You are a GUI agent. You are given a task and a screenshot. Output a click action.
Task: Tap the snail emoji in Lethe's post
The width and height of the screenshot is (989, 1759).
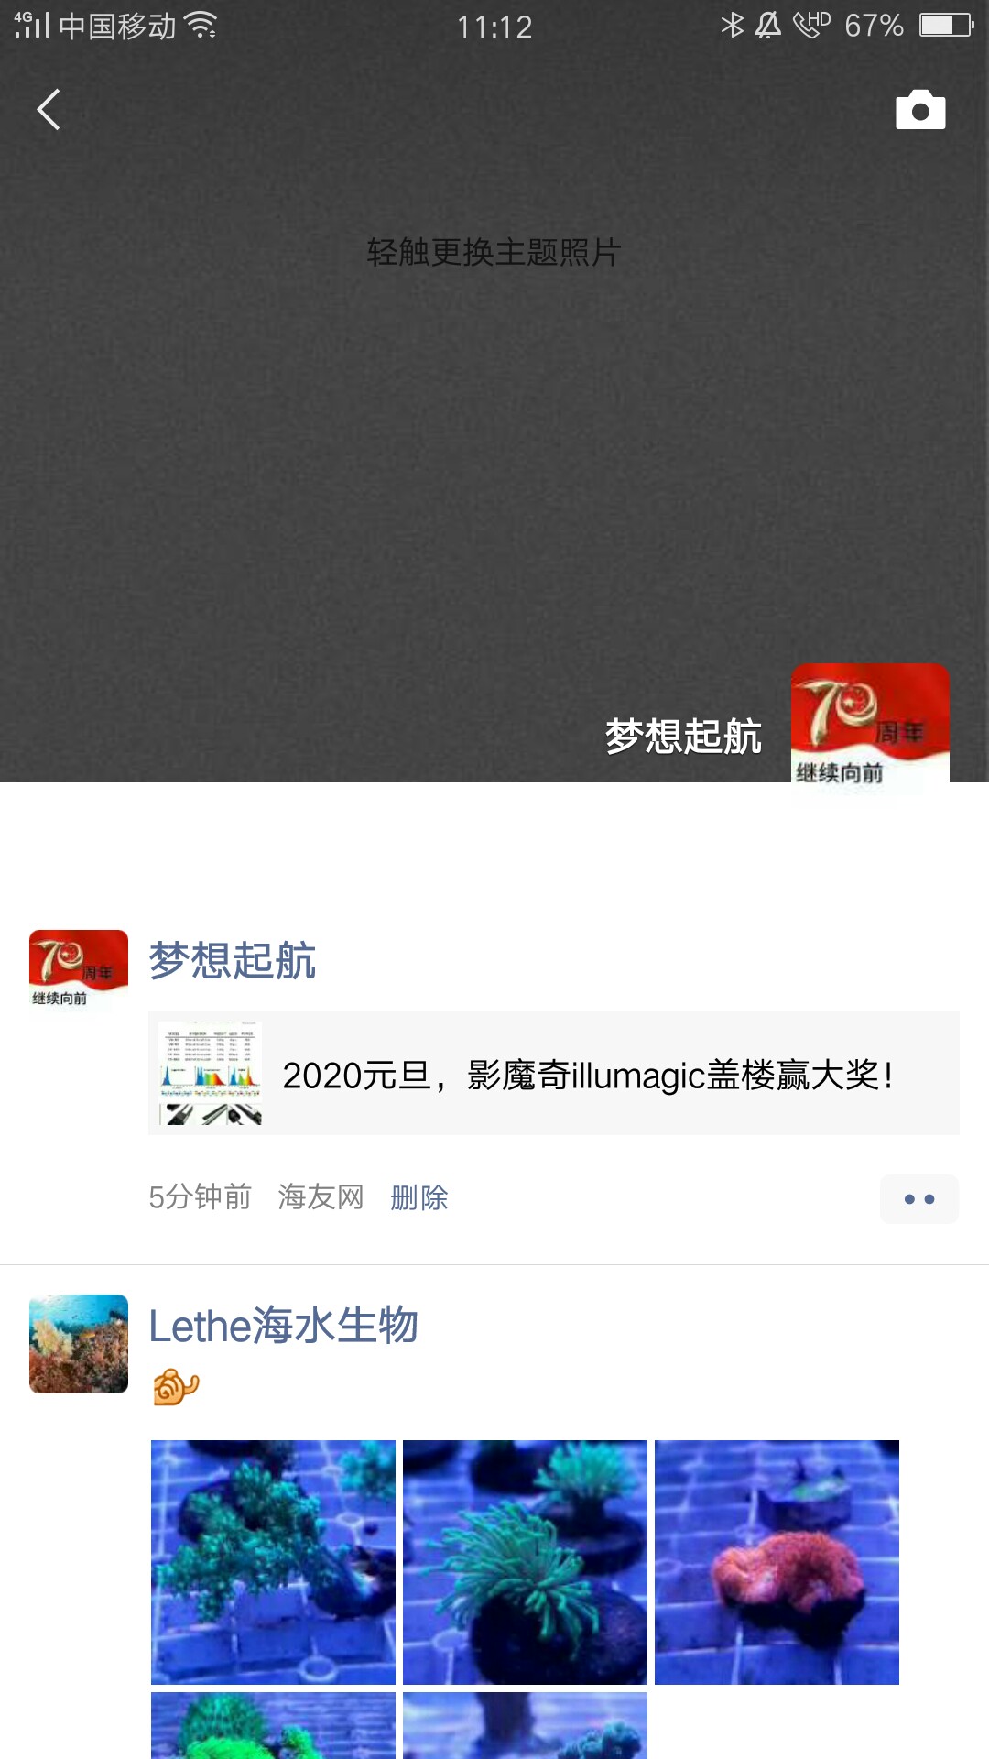[x=176, y=1387]
